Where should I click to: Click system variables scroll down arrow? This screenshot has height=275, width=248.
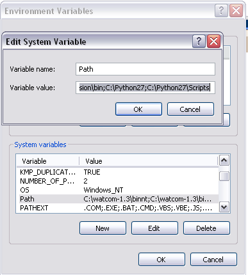pos(224,207)
